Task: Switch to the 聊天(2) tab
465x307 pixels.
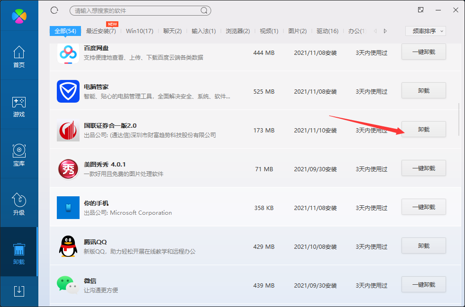Action: (x=172, y=31)
